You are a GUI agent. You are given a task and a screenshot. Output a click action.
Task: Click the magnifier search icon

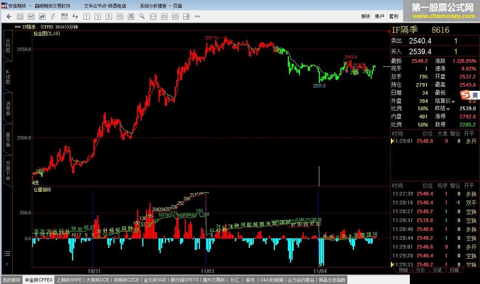pyautogui.click(x=142, y=17)
